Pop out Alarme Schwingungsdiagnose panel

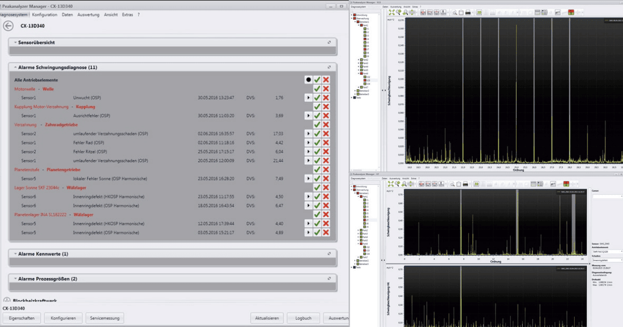[x=329, y=67]
